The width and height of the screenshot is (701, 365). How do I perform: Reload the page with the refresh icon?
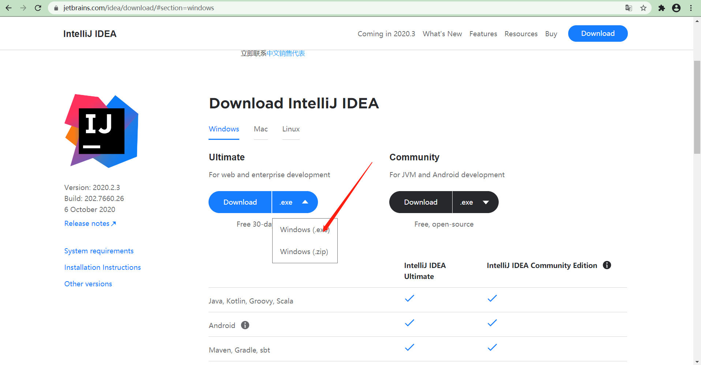[x=38, y=8]
